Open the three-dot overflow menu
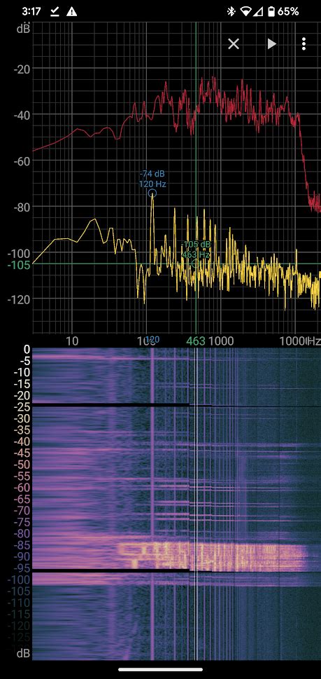 click(x=304, y=43)
